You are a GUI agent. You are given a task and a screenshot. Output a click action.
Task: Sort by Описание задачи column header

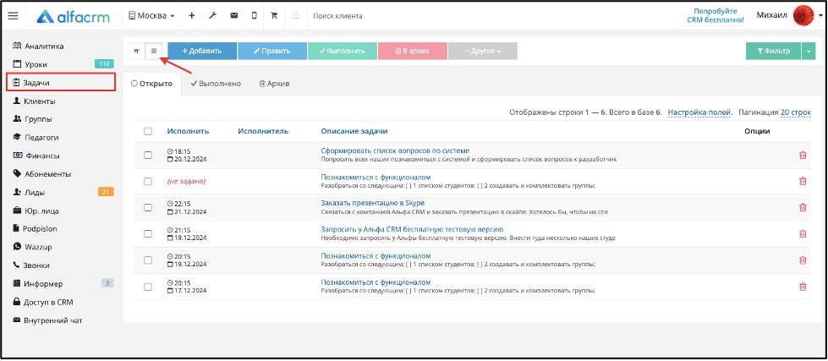354,131
